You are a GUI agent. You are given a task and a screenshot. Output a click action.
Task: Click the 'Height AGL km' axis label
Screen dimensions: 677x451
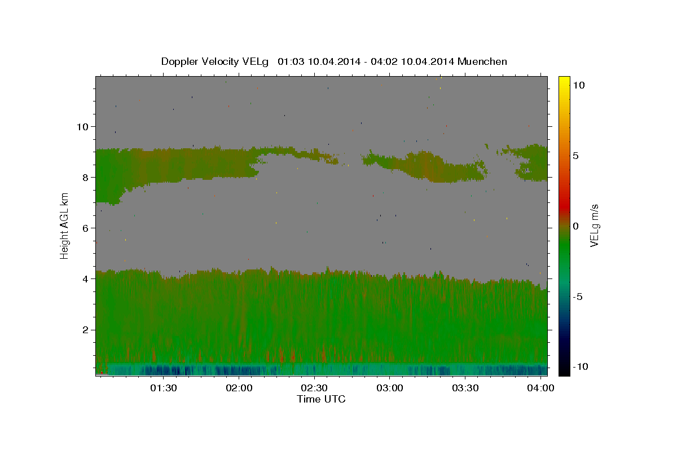(x=65, y=226)
